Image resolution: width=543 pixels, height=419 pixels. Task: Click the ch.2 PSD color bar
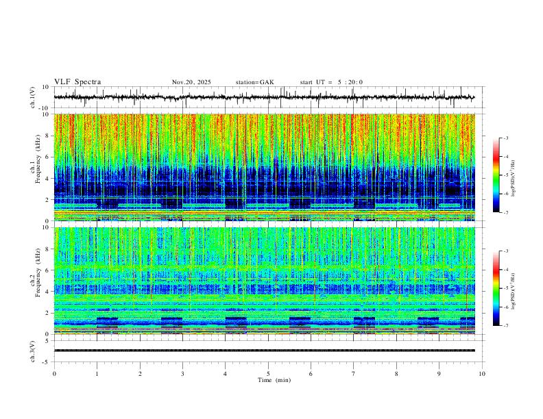[496, 288]
